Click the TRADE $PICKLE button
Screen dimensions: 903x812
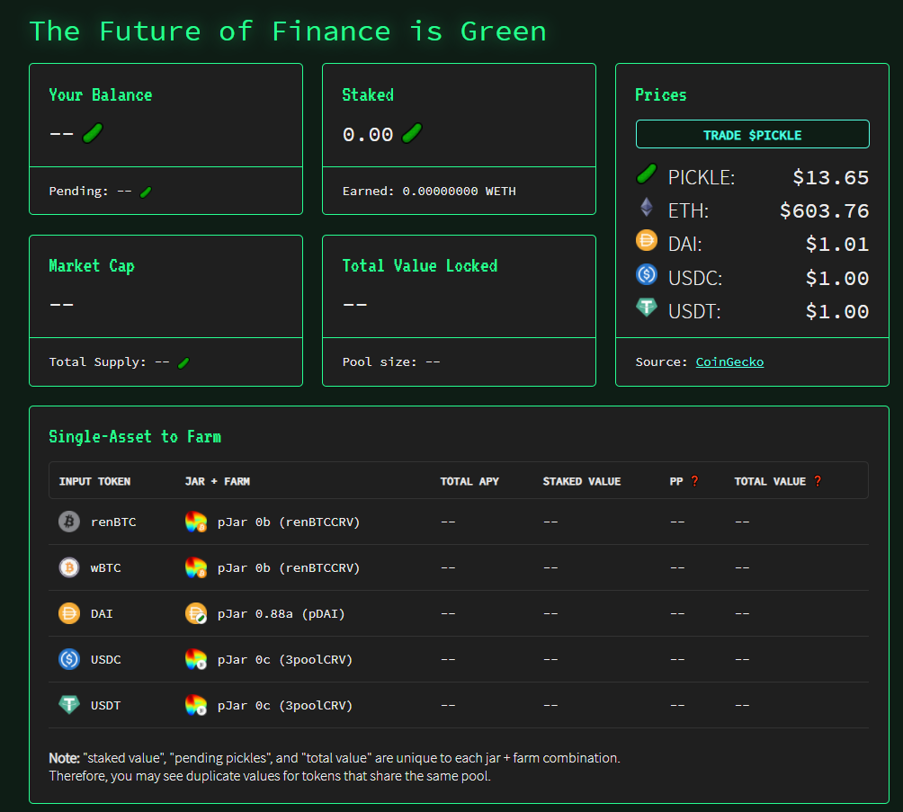pos(752,134)
